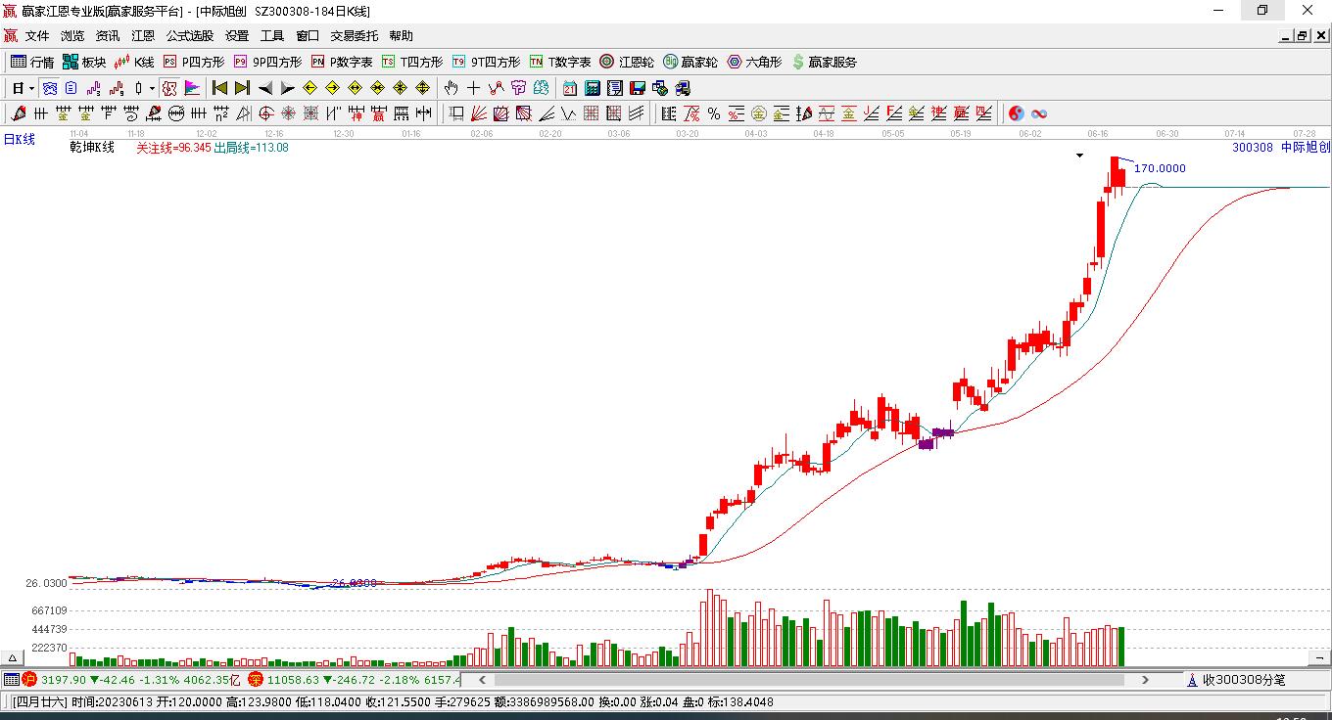Open the P四方形 tool
Viewport: 1332px width, 720px height.
click(x=194, y=62)
